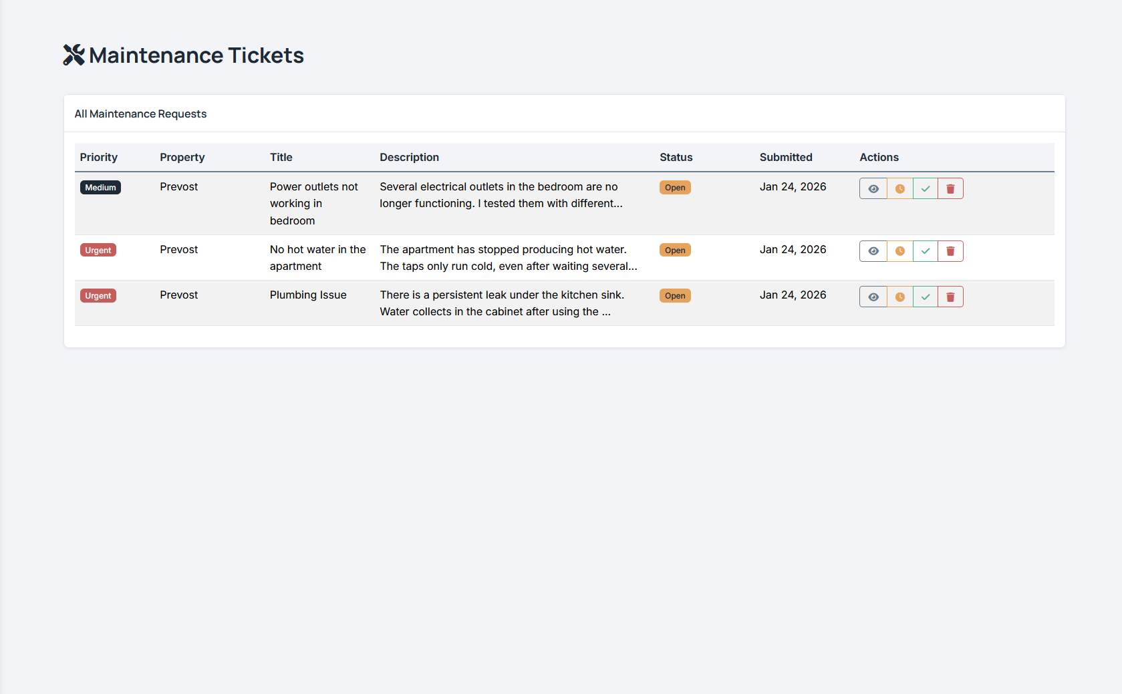Show the "No hot water" ticket via eye icon
This screenshot has height=694, width=1122.
(873, 250)
